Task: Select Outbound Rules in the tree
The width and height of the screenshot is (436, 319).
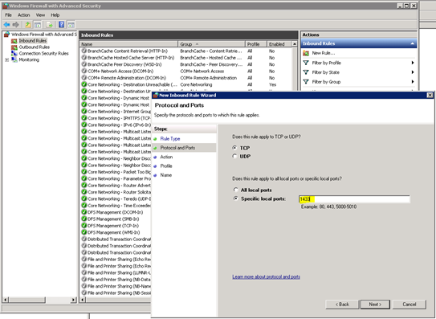Action: click(35, 47)
